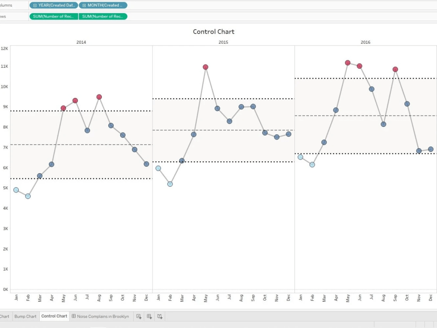Open a new worksheet from bottom toolbar
Image resolution: width=437 pixels, height=328 pixels.
click(x=139, y=316)
